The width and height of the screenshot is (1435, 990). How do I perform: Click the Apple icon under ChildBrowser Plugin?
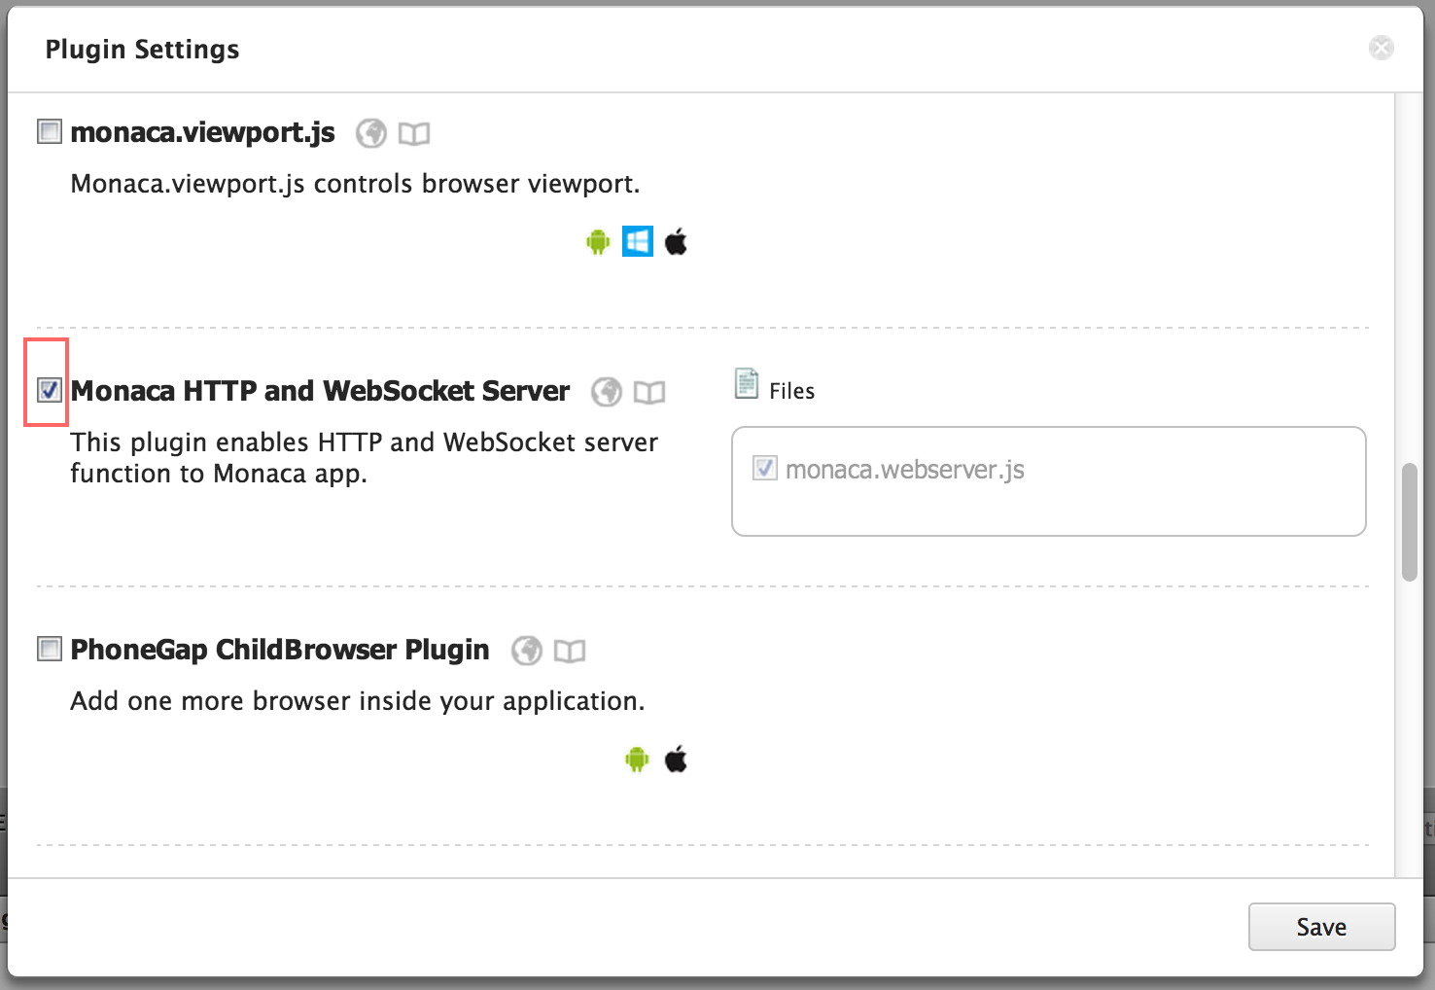(676, 760)
